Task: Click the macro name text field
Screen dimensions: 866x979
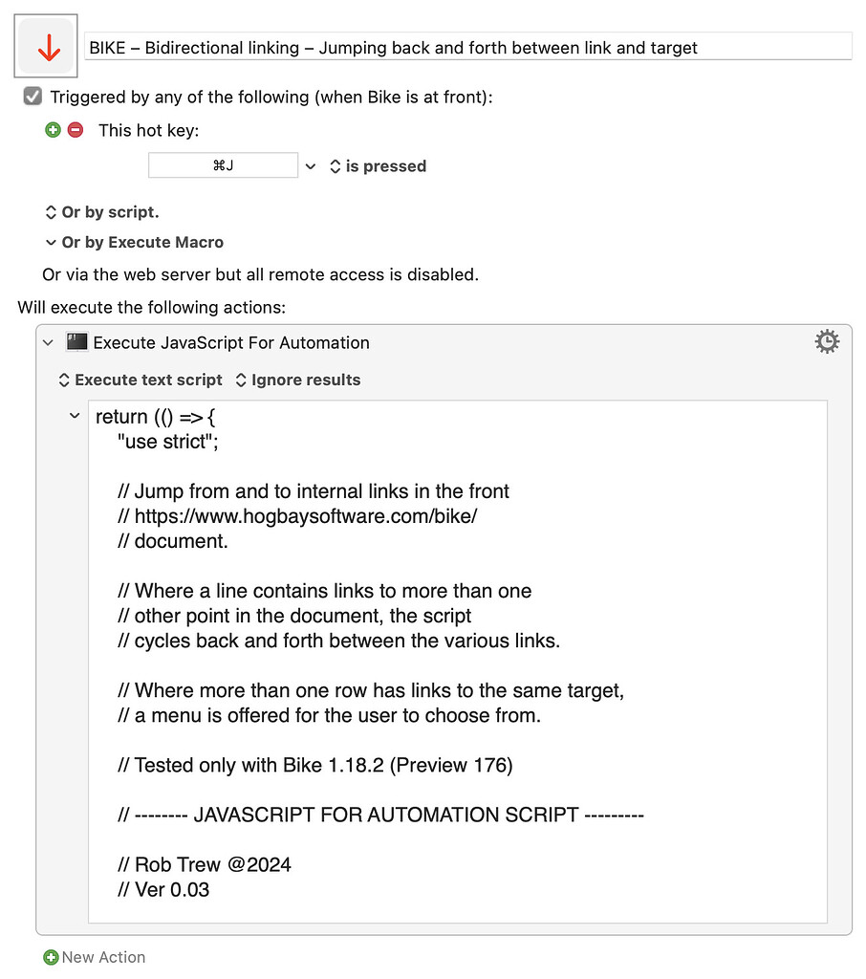Action: pos(467,47)
